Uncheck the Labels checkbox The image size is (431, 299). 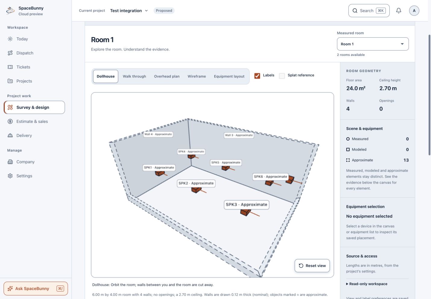[257, 76]
